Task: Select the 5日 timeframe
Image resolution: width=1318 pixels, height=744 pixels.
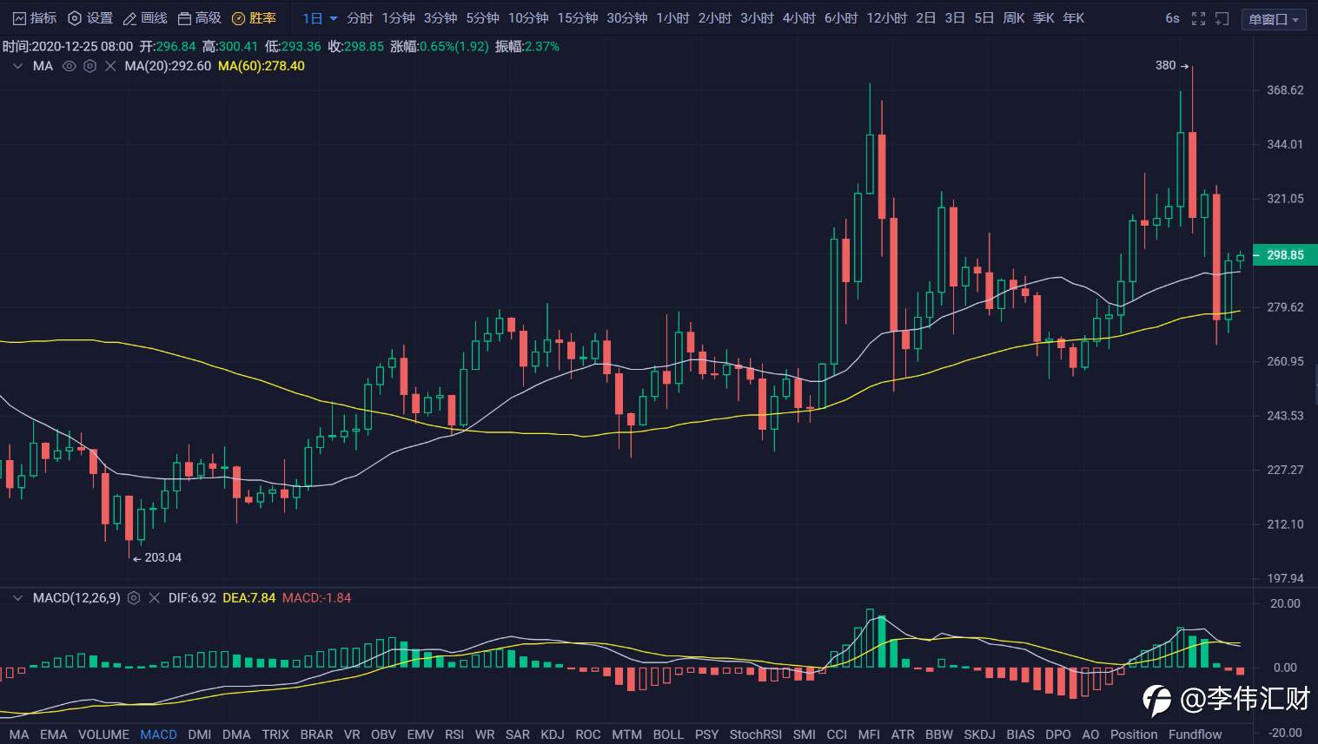Action: [x=984, y=18]
